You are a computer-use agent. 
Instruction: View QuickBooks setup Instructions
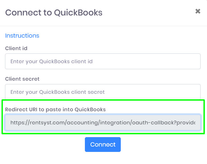point(22,36)
